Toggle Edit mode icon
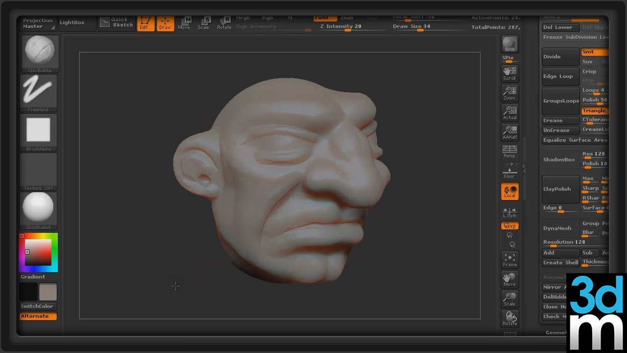 pyautogui.click(x=145, y=23)
